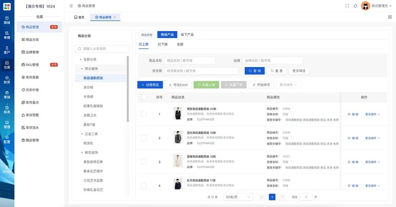Collapse the sidebar menu toggle icon

[71, 6]
